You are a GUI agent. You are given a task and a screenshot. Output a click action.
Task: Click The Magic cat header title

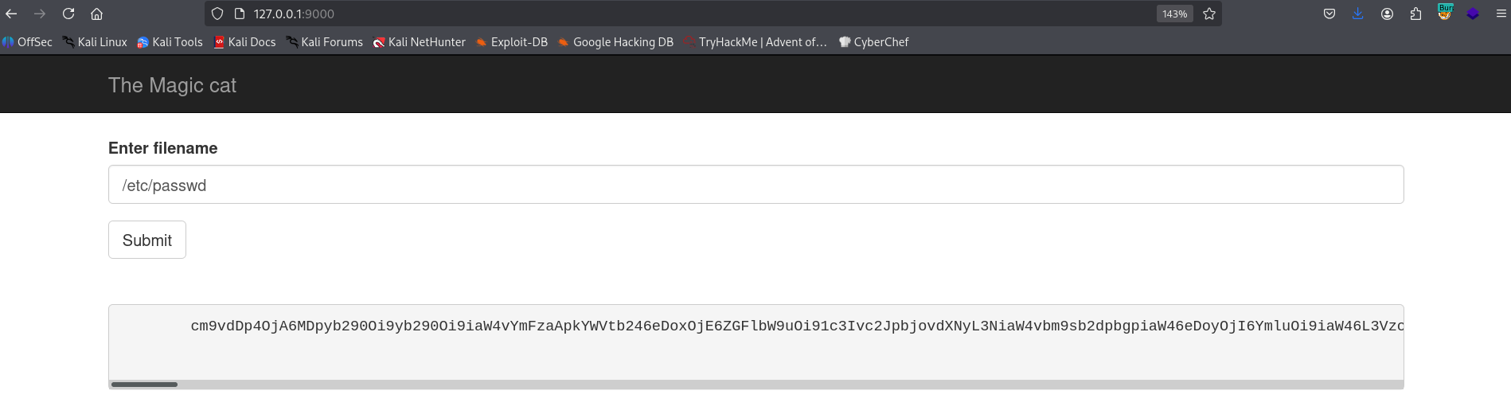[172, 85]
